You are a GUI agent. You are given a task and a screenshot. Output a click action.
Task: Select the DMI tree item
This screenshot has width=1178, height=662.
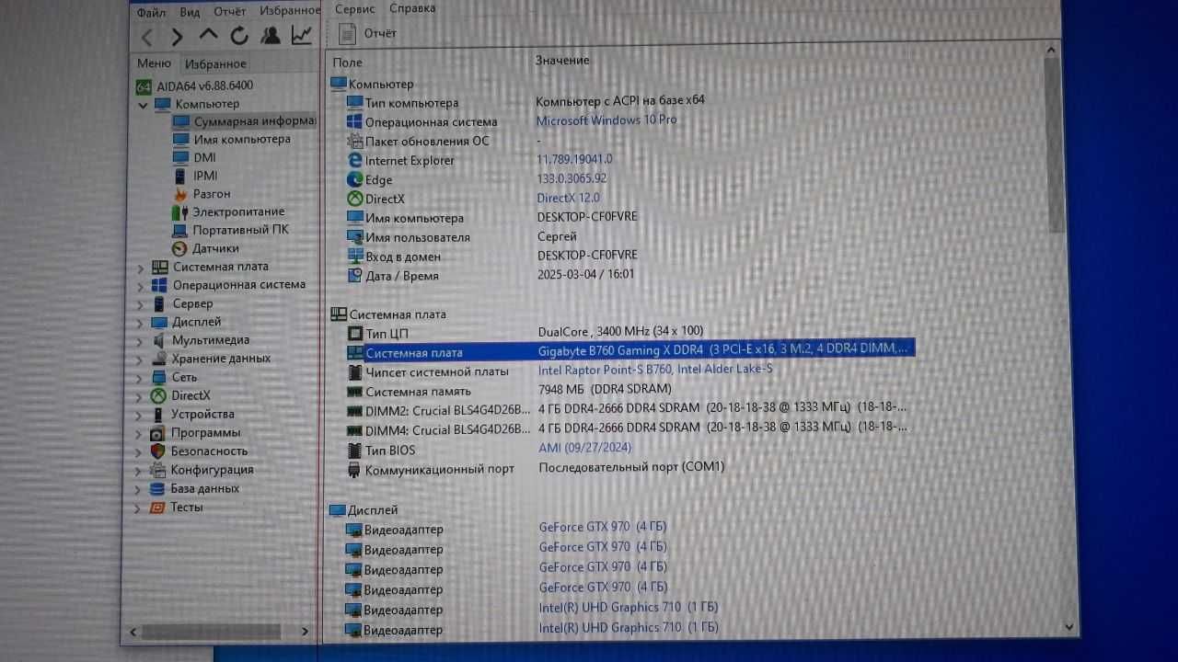click(x=194, y=157)
